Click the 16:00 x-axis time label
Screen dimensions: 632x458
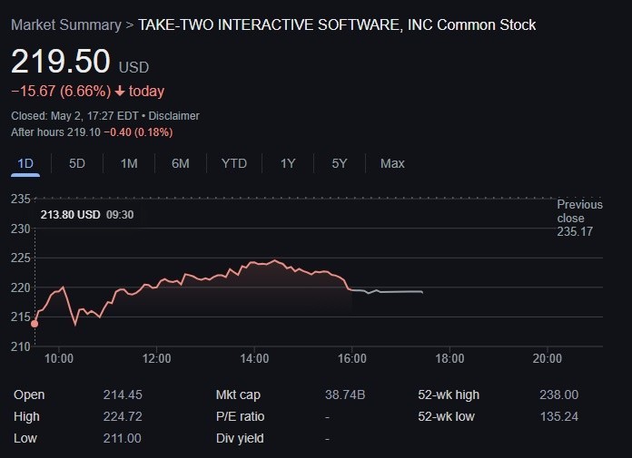pos(352,358)
